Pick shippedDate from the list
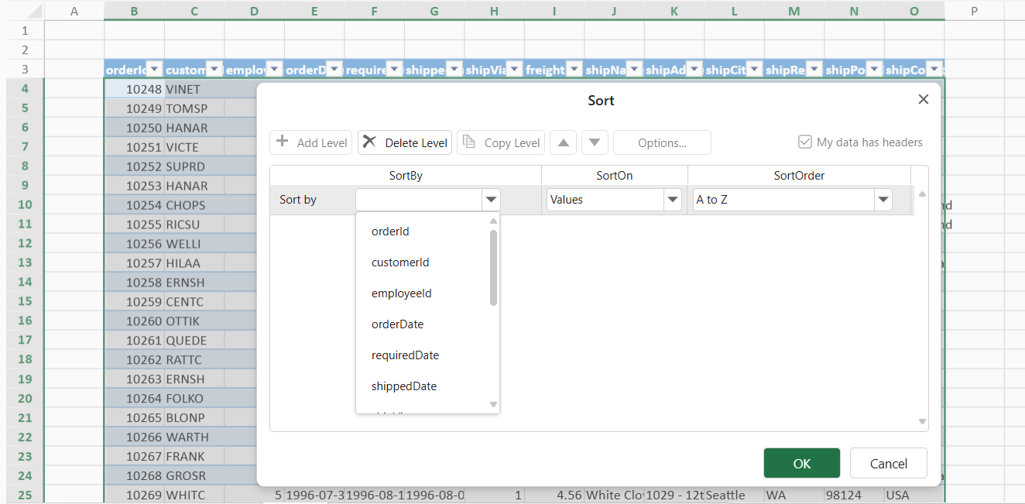This screenshot has height=504, width=1025. [404, 386]
